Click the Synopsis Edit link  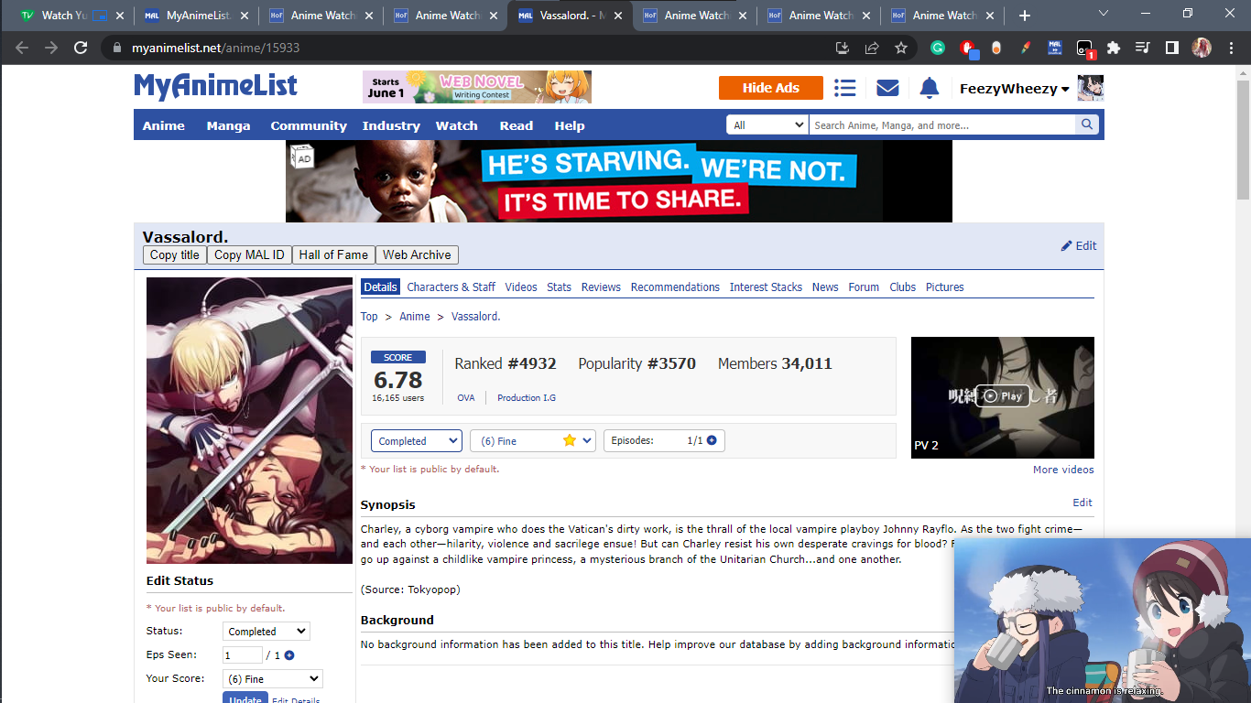(x=1082, y=503)
